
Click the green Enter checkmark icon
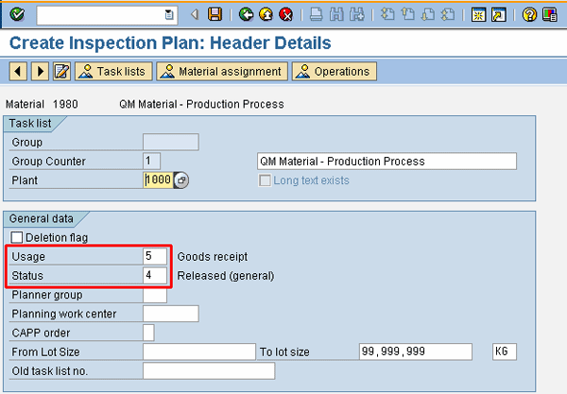(x=17, y=14)
